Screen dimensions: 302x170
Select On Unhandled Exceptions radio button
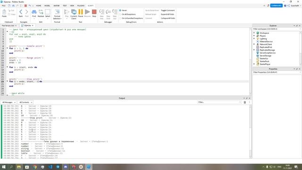tap(120, 18)
